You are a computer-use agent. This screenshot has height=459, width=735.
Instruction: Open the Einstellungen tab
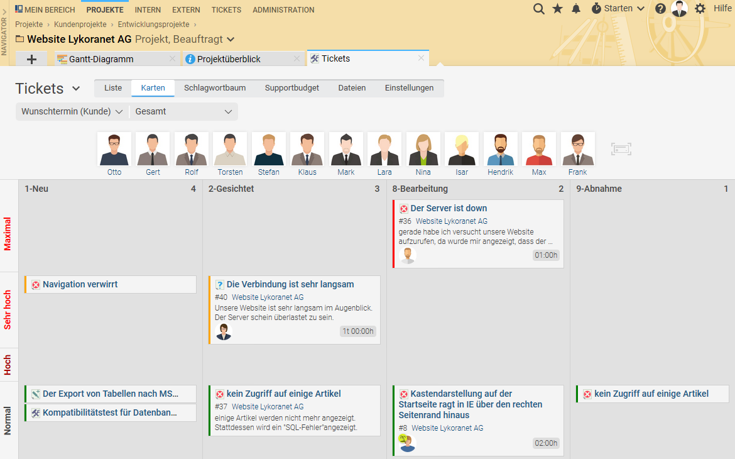[409, 88]
